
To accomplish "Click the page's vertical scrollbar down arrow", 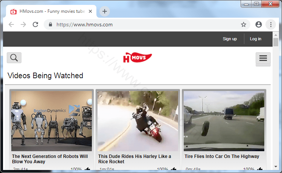I will [x=276, y=167].
